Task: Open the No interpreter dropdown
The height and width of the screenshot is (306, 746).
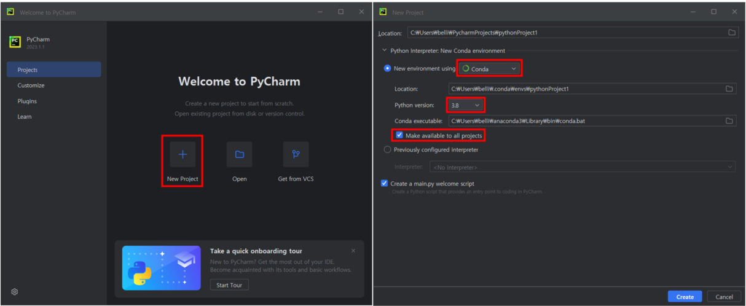Action: pyautogui.click(x=582, y=167)
